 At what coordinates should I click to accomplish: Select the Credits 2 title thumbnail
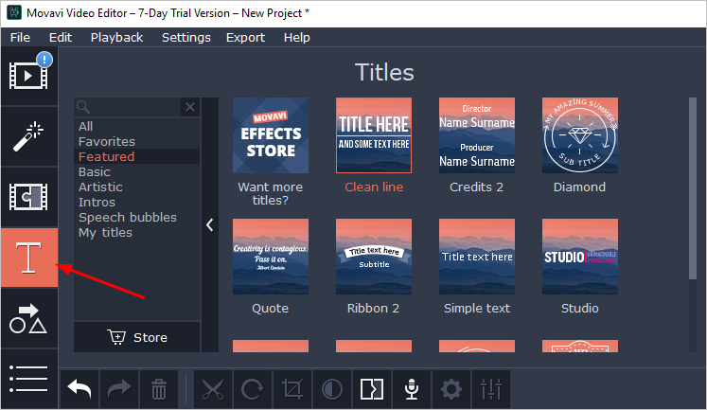477,135
